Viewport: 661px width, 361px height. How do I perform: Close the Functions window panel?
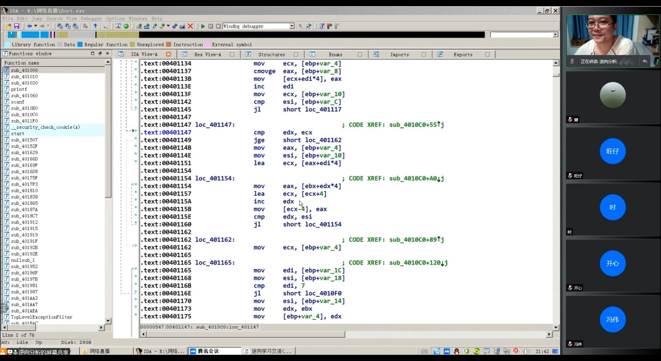[107, 53]
